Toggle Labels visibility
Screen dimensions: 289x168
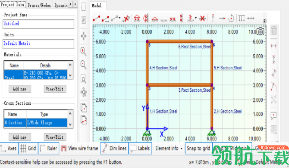(x=140, y=148)
